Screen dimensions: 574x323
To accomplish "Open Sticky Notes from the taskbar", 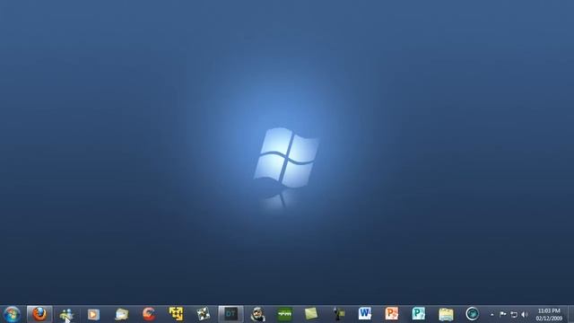I will click(311, 314).
